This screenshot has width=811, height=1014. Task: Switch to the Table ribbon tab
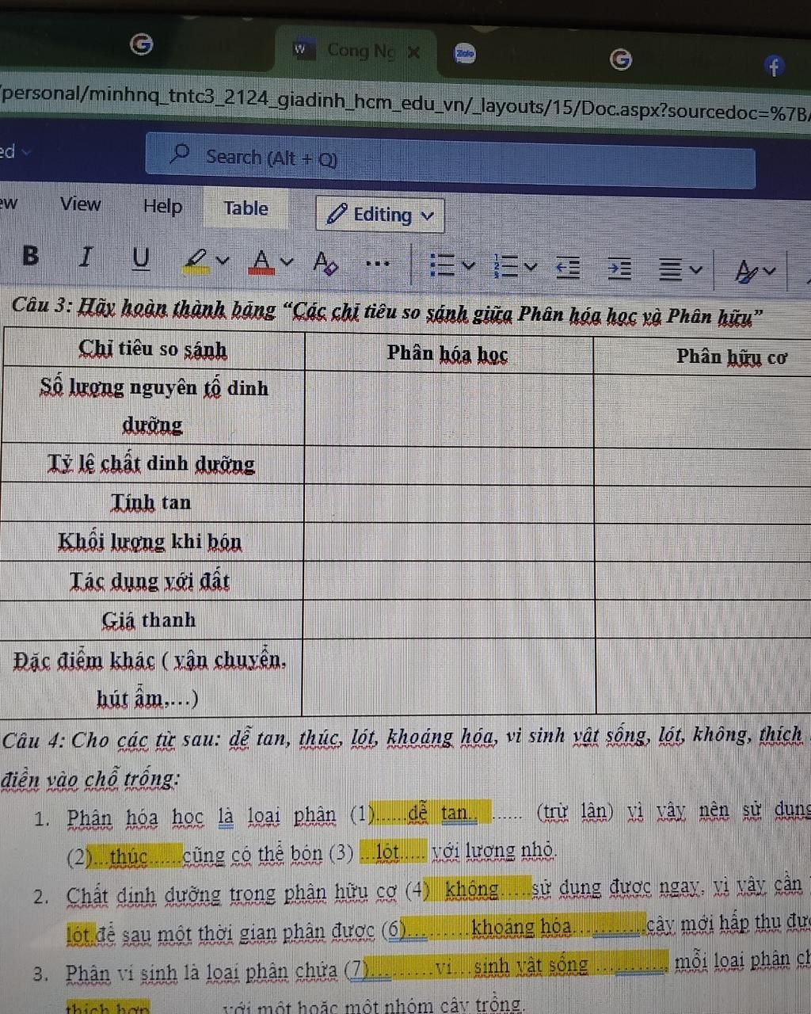coord(246,208)
